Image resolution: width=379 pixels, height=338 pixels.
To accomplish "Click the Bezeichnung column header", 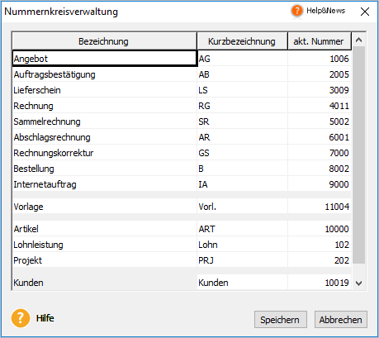I will click(104, 41).
